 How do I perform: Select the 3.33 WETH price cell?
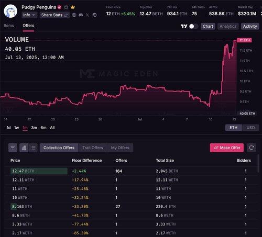coord(22,224)
